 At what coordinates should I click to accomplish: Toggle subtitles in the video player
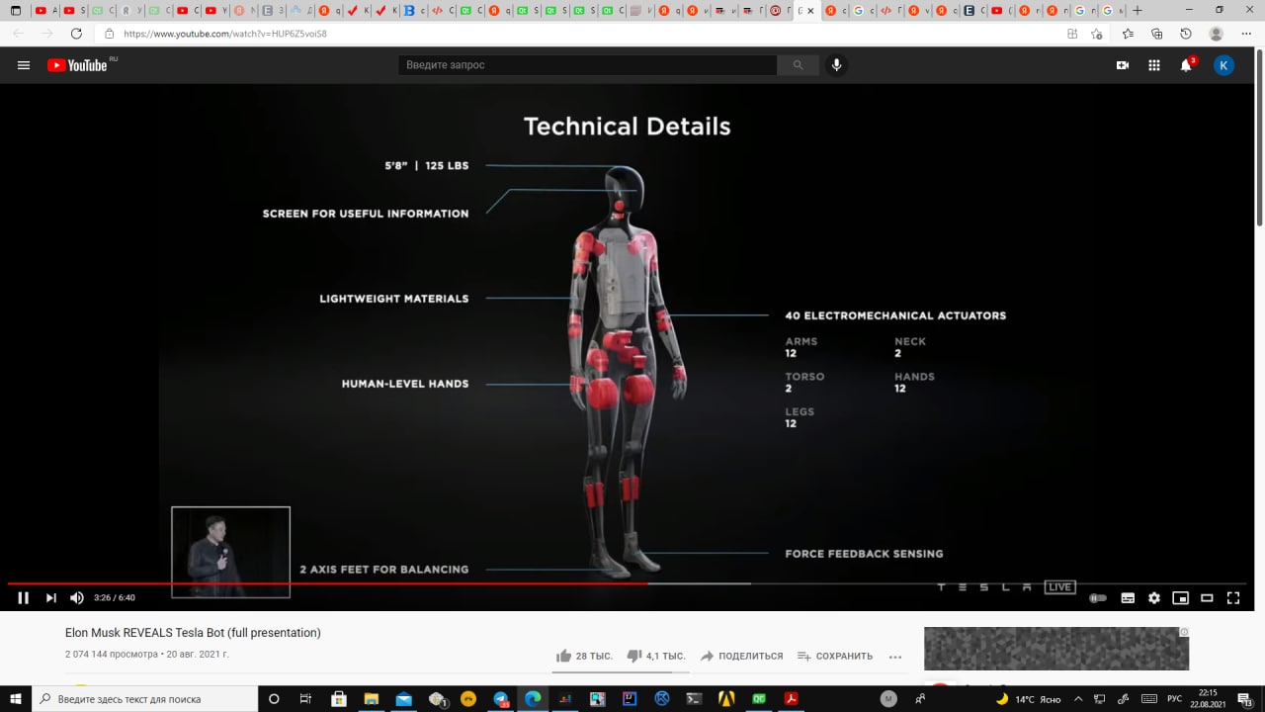tap(1128, 598)
